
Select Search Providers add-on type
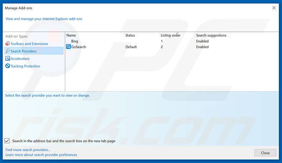(34, 51)
